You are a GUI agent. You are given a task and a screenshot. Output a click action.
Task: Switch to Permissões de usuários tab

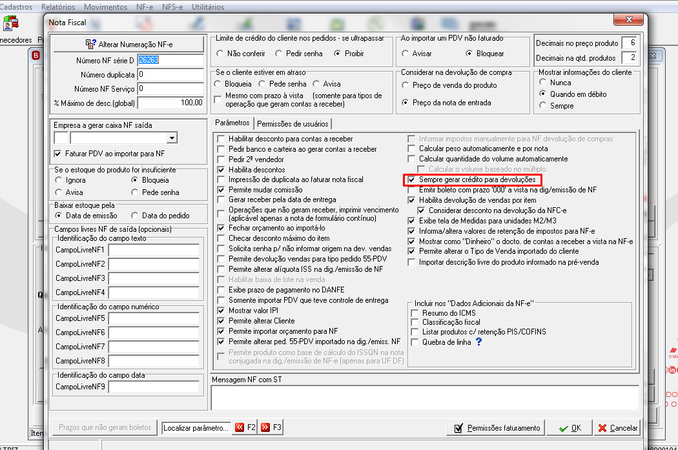pyautogui.click(x=293, y=123)
